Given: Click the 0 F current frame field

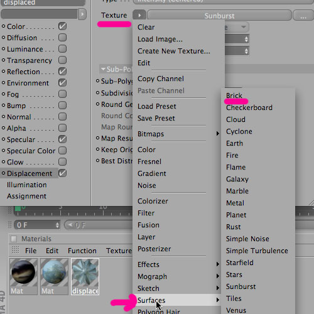Looking at the screenshot, I should (x=37, y=225).
